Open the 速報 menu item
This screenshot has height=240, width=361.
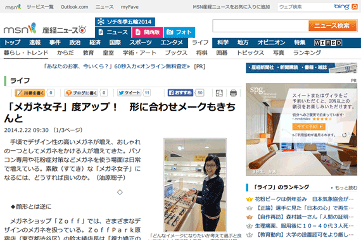click(35, 42)
